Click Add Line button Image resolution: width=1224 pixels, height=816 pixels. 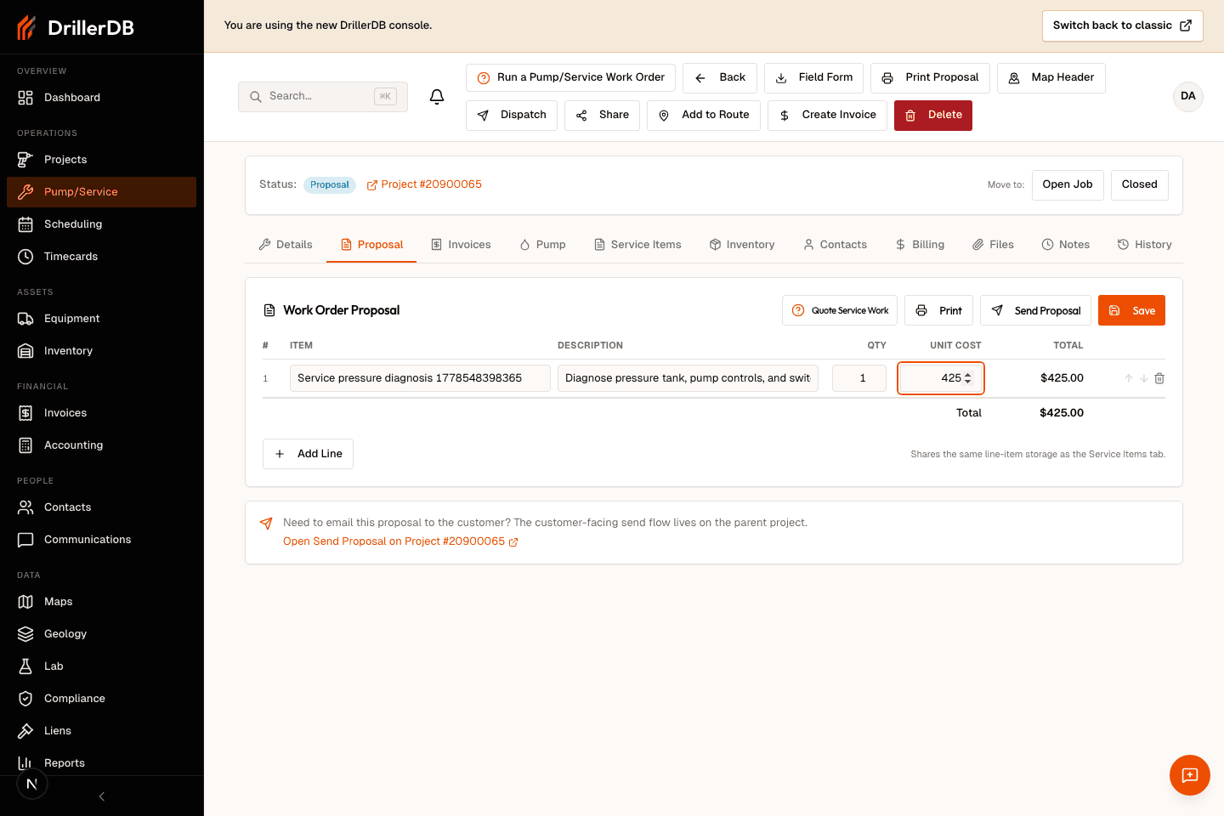pyautogui.click(x=308, y=454)
